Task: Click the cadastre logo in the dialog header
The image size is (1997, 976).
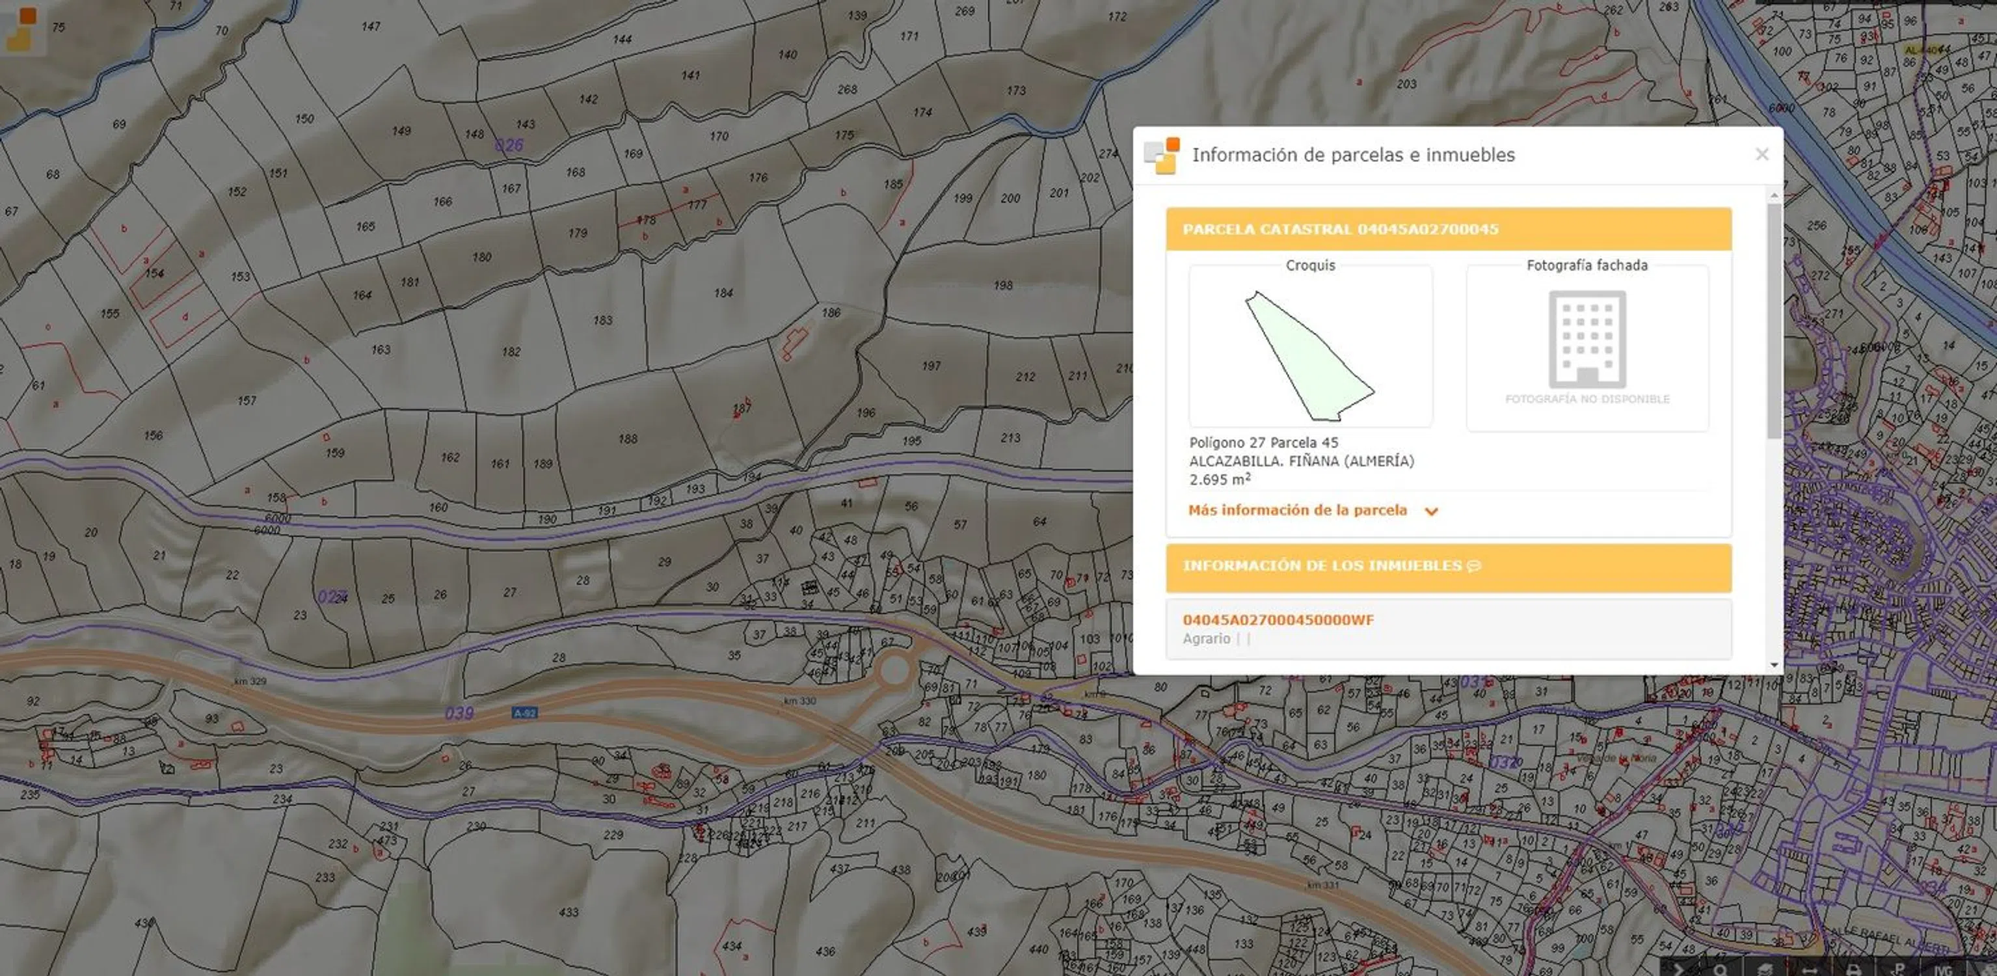Action: (1161, 155)
